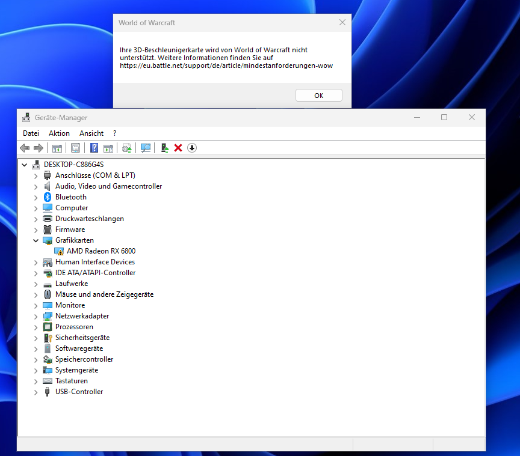
Task: Click the USB-Controller plug icon
Action: [x=48, y=392]
